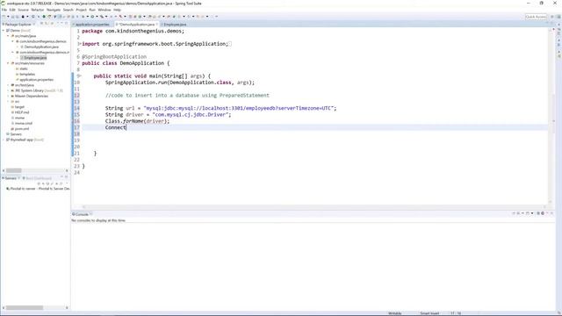The width and height of the screenshot is (562, 316).
Task: Expand the thymeleaf-app project node
Action: pyautogui.click(x=4, y=140)
